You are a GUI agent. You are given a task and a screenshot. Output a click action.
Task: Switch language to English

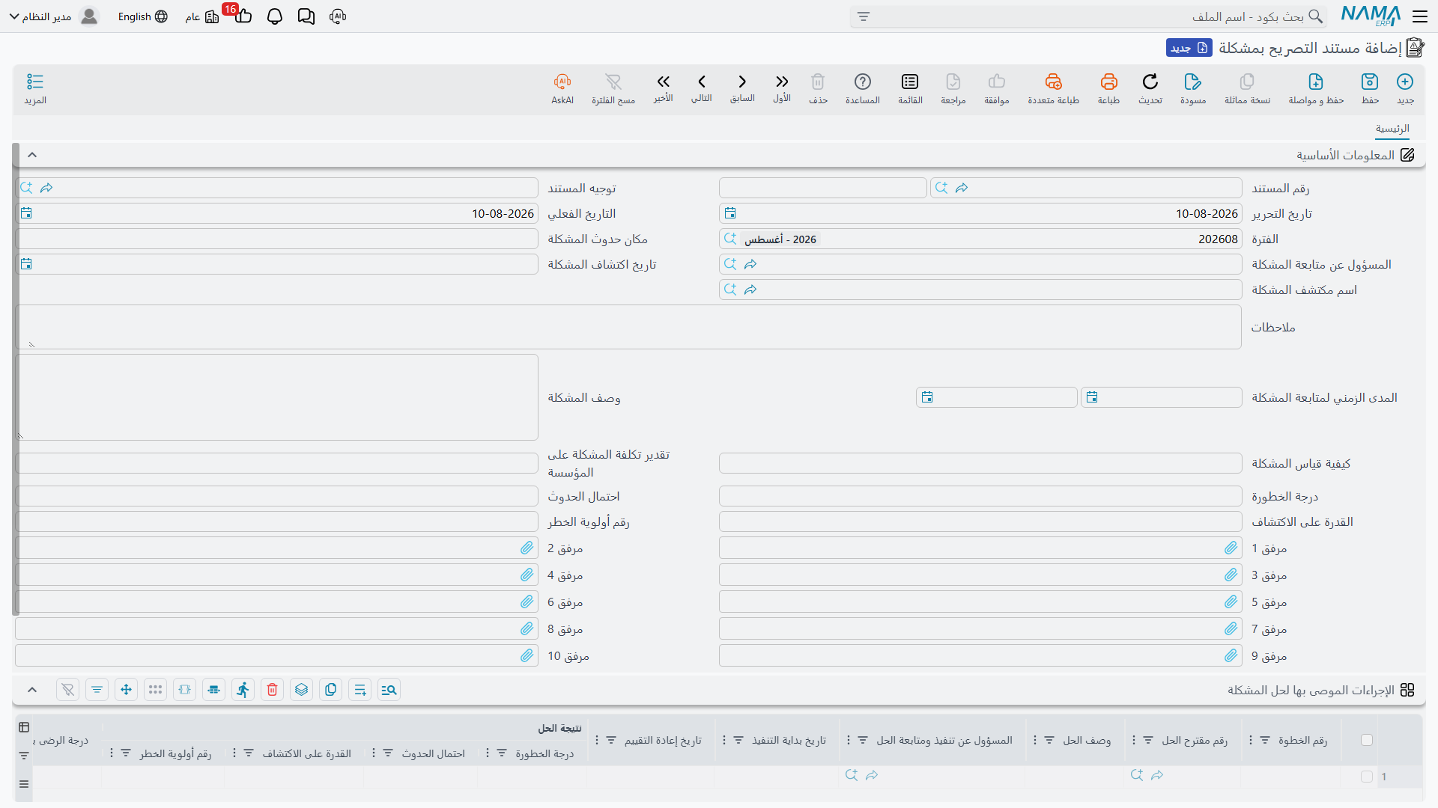pyautogui.click(x=142, y=16)
